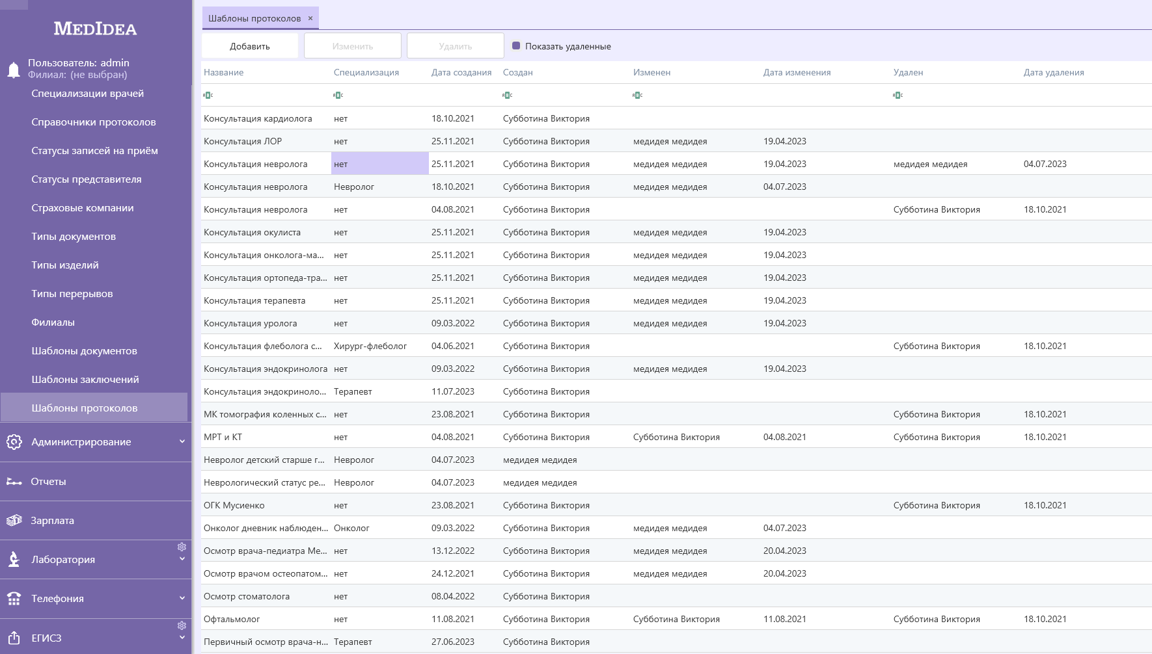The image size is (1152, 654).
Task: Click filter icon under Создан column
Action: click(x=507, y=96)
